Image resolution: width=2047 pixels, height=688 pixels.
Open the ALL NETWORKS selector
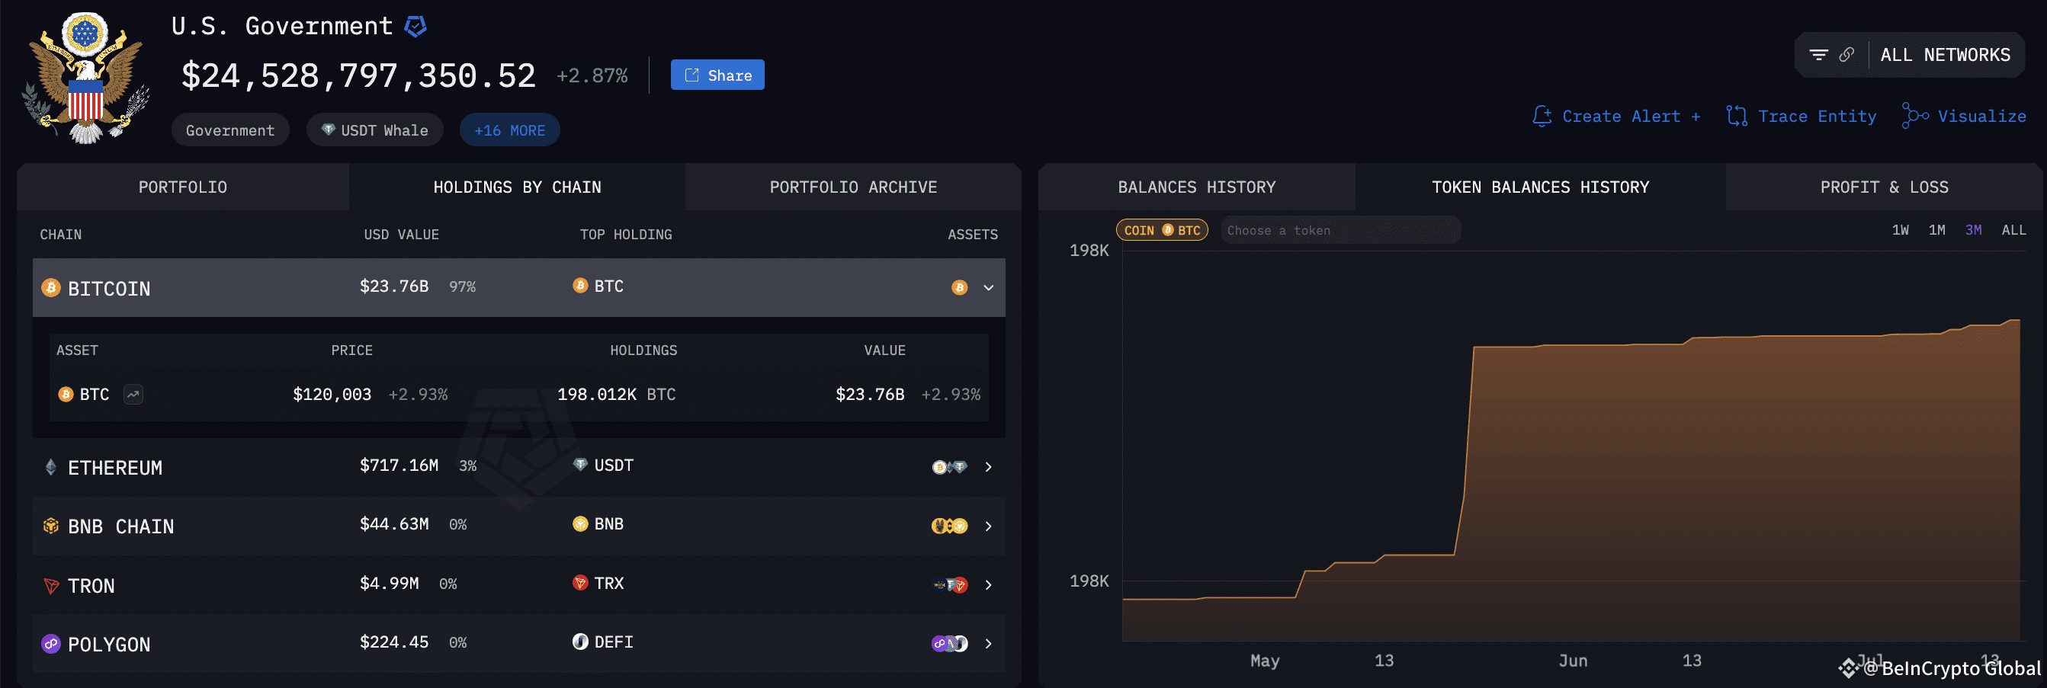[1945, 55]
